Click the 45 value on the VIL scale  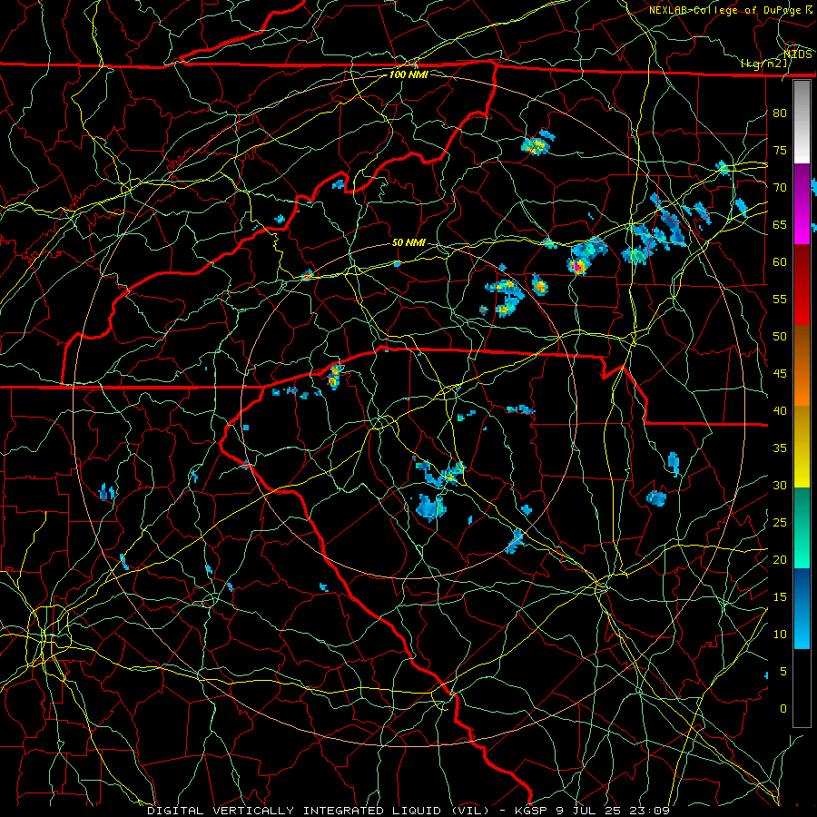(780, 374)
